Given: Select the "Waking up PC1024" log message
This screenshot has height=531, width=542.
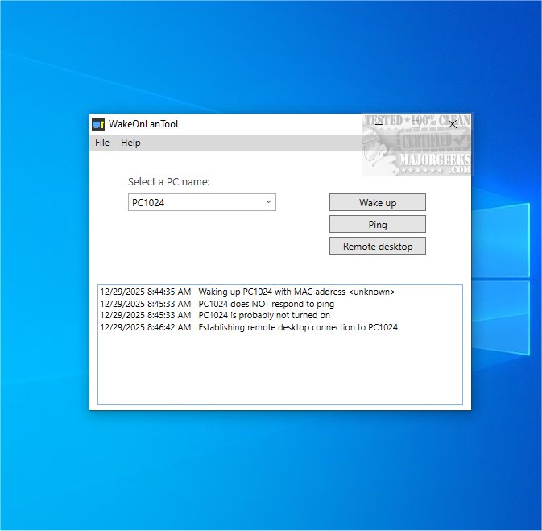Looking at the screenshot, I should click(296, 292).
